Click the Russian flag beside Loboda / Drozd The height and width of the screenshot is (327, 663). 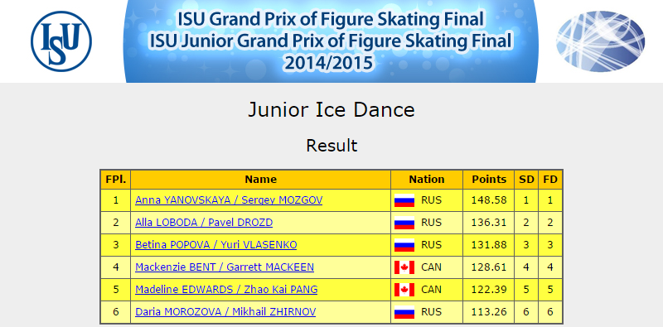[404, 223]
